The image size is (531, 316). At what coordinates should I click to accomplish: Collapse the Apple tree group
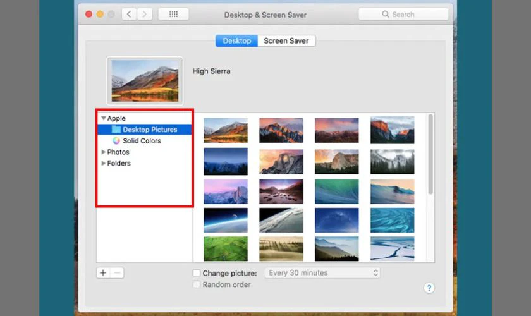(104, 118)
